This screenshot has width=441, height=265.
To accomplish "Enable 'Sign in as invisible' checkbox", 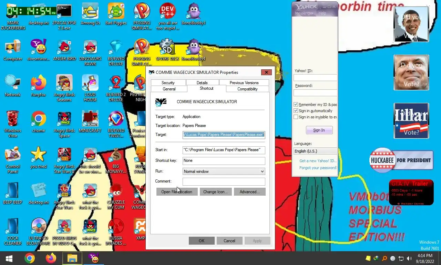I will (296, 117).
